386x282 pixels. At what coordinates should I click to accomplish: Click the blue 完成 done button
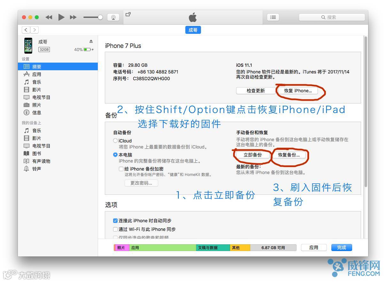(x=341, y=248)
